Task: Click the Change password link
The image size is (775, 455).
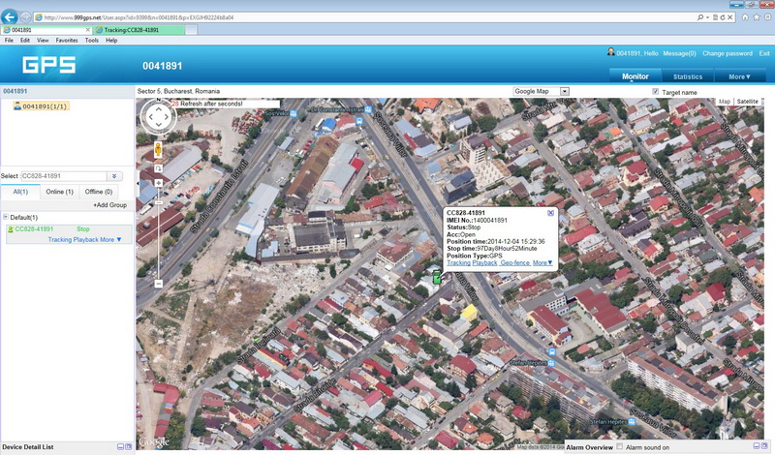Action: pos(727,53)
